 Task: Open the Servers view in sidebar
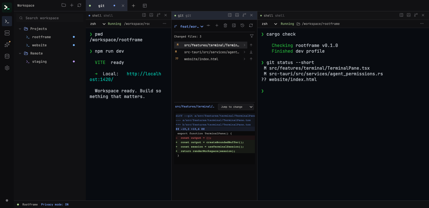(x=7, y=33)
